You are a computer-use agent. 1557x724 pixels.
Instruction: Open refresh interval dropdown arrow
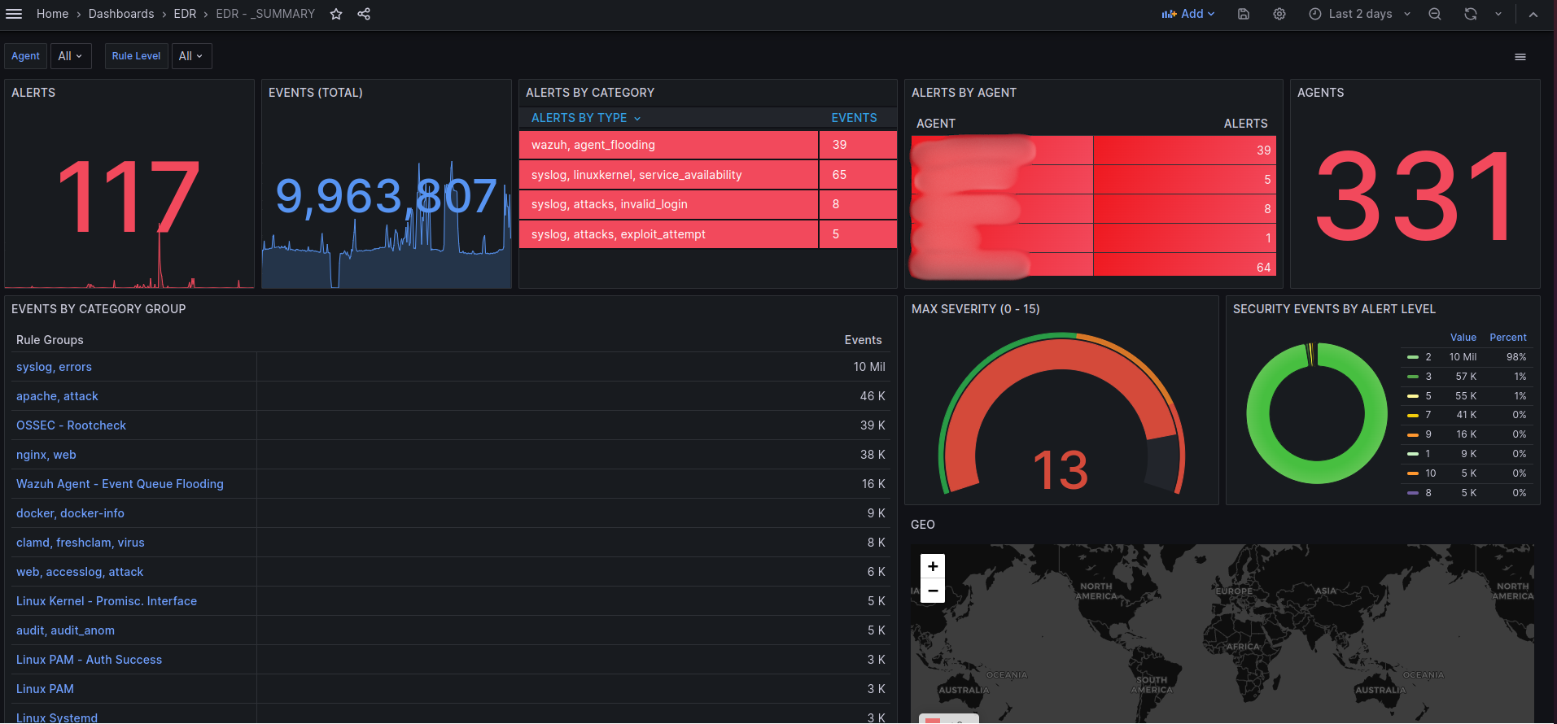(x=1498, y=14)
